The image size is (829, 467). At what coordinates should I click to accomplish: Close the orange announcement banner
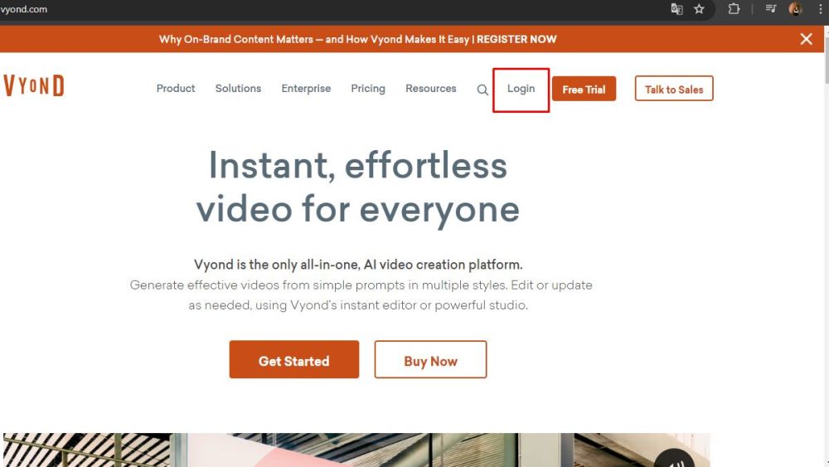pyautogui.click(x=806, y=39)
